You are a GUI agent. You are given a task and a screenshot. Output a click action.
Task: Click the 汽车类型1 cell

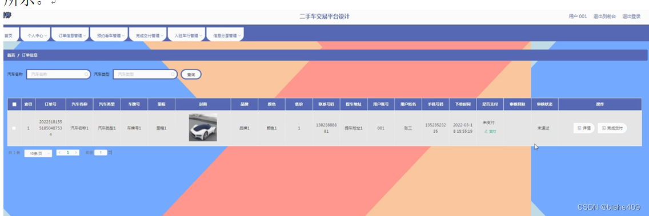[107, 128]
